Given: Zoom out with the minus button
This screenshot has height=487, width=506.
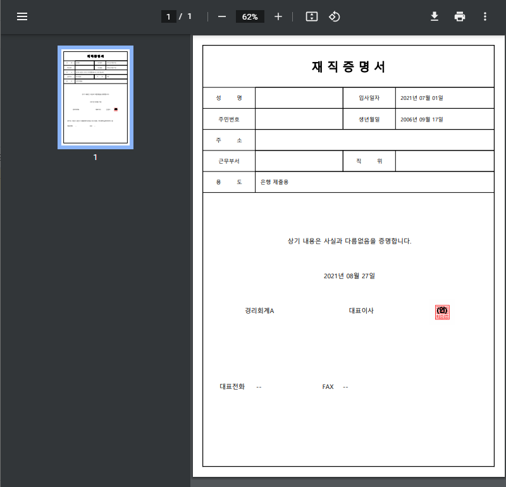Looking at the screenshot, I should (222, 16).
